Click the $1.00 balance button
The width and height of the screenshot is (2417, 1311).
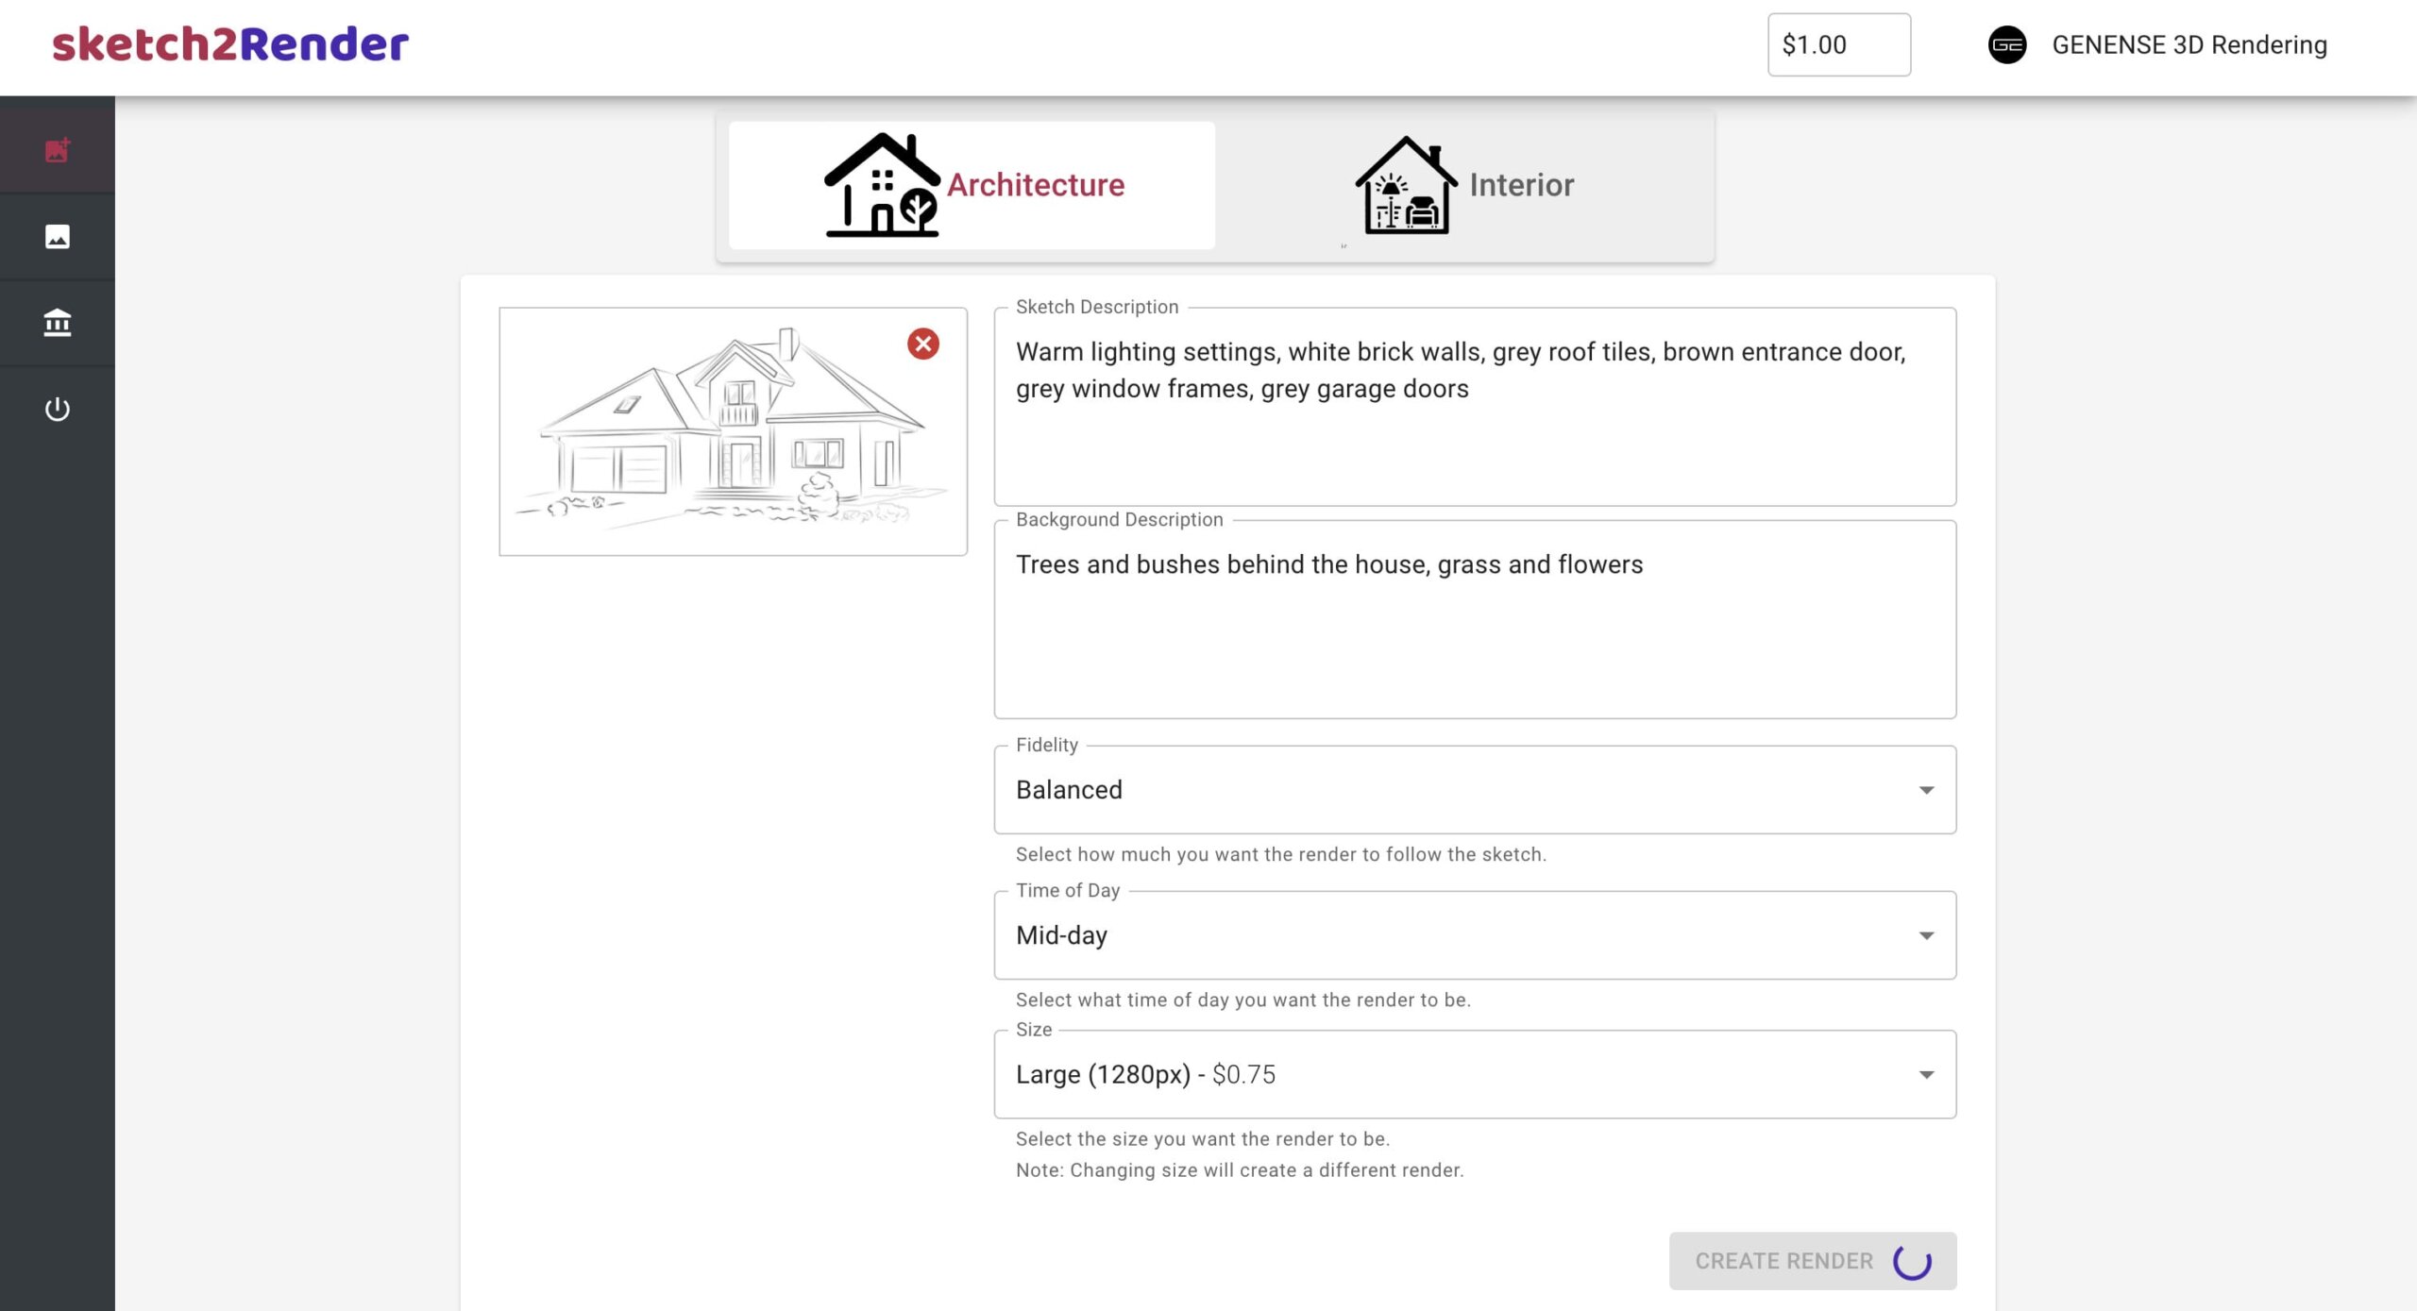[1839, 43]
